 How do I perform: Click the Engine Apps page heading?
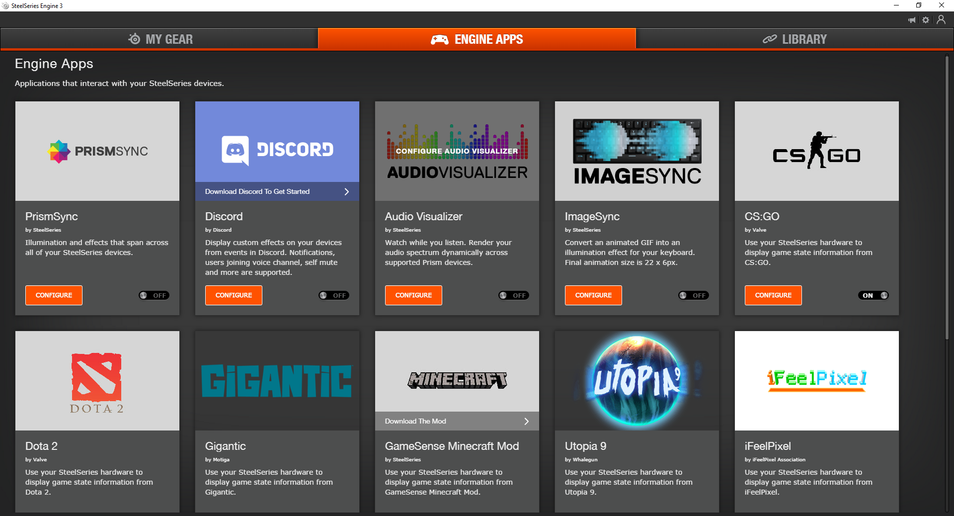tap(54, 64)
